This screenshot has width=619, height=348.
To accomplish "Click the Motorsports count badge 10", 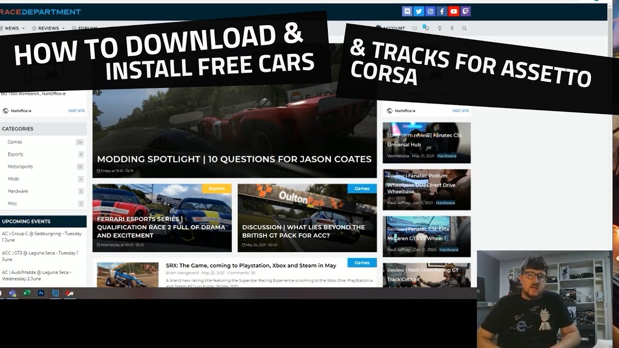I will (x=80, y=167).
